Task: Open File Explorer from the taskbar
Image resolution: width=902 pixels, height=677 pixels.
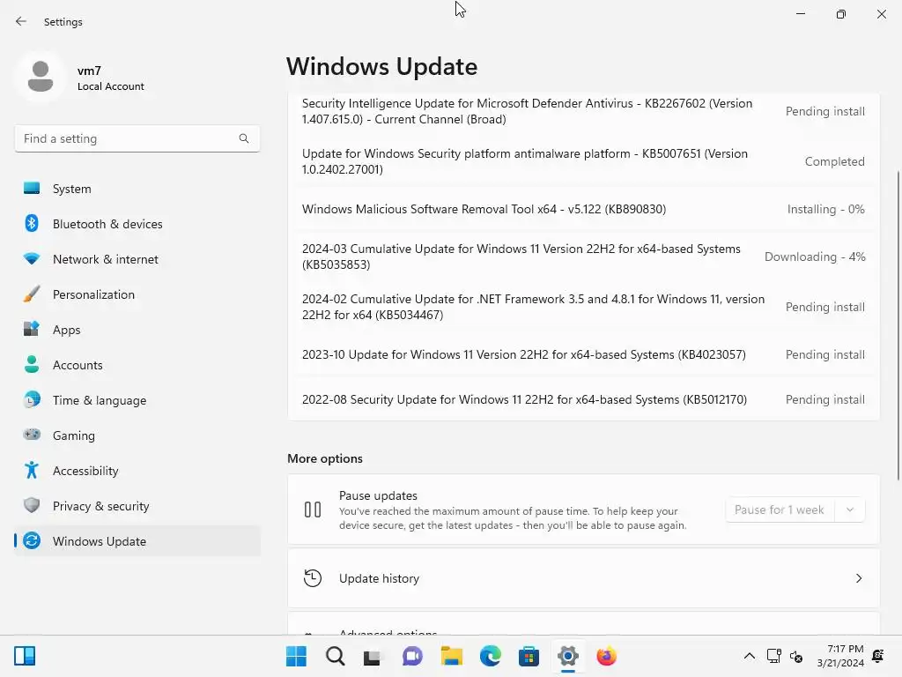Action: [x=452, y=656]
